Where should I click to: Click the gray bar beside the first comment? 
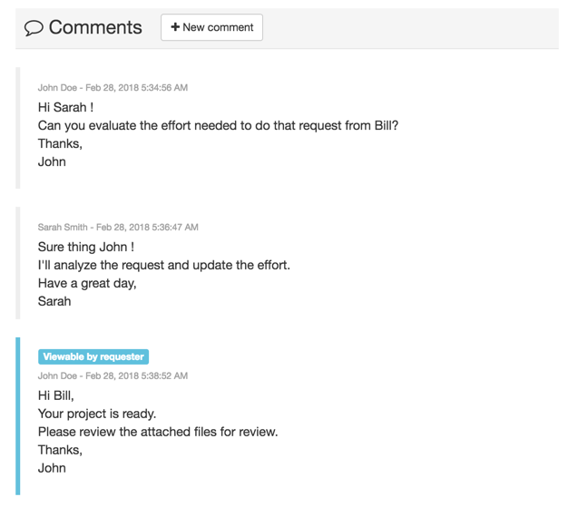coord(18,127)
